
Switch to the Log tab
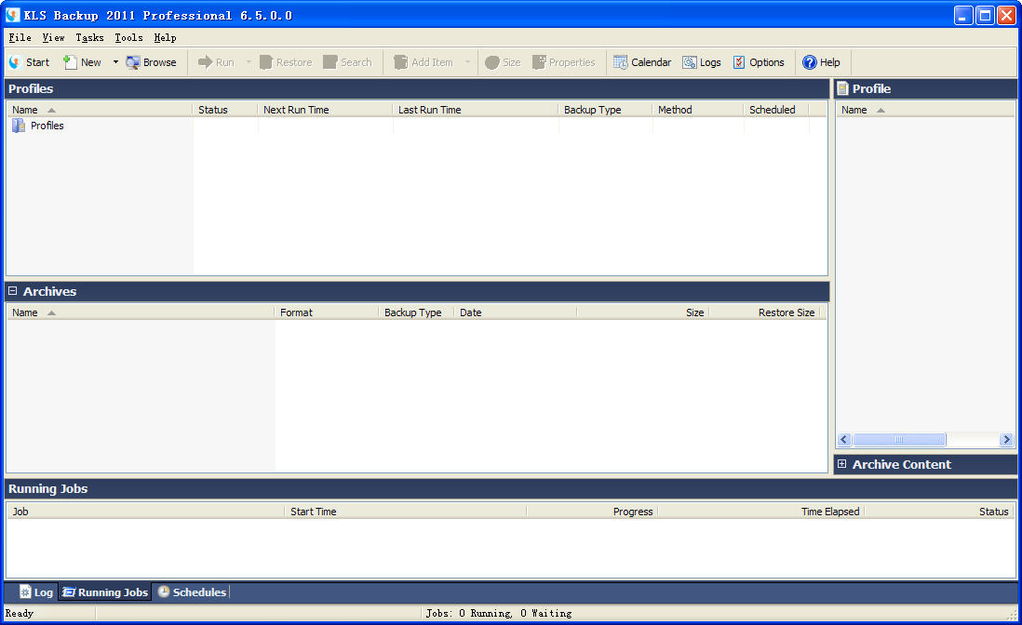(x=36, y=592)
